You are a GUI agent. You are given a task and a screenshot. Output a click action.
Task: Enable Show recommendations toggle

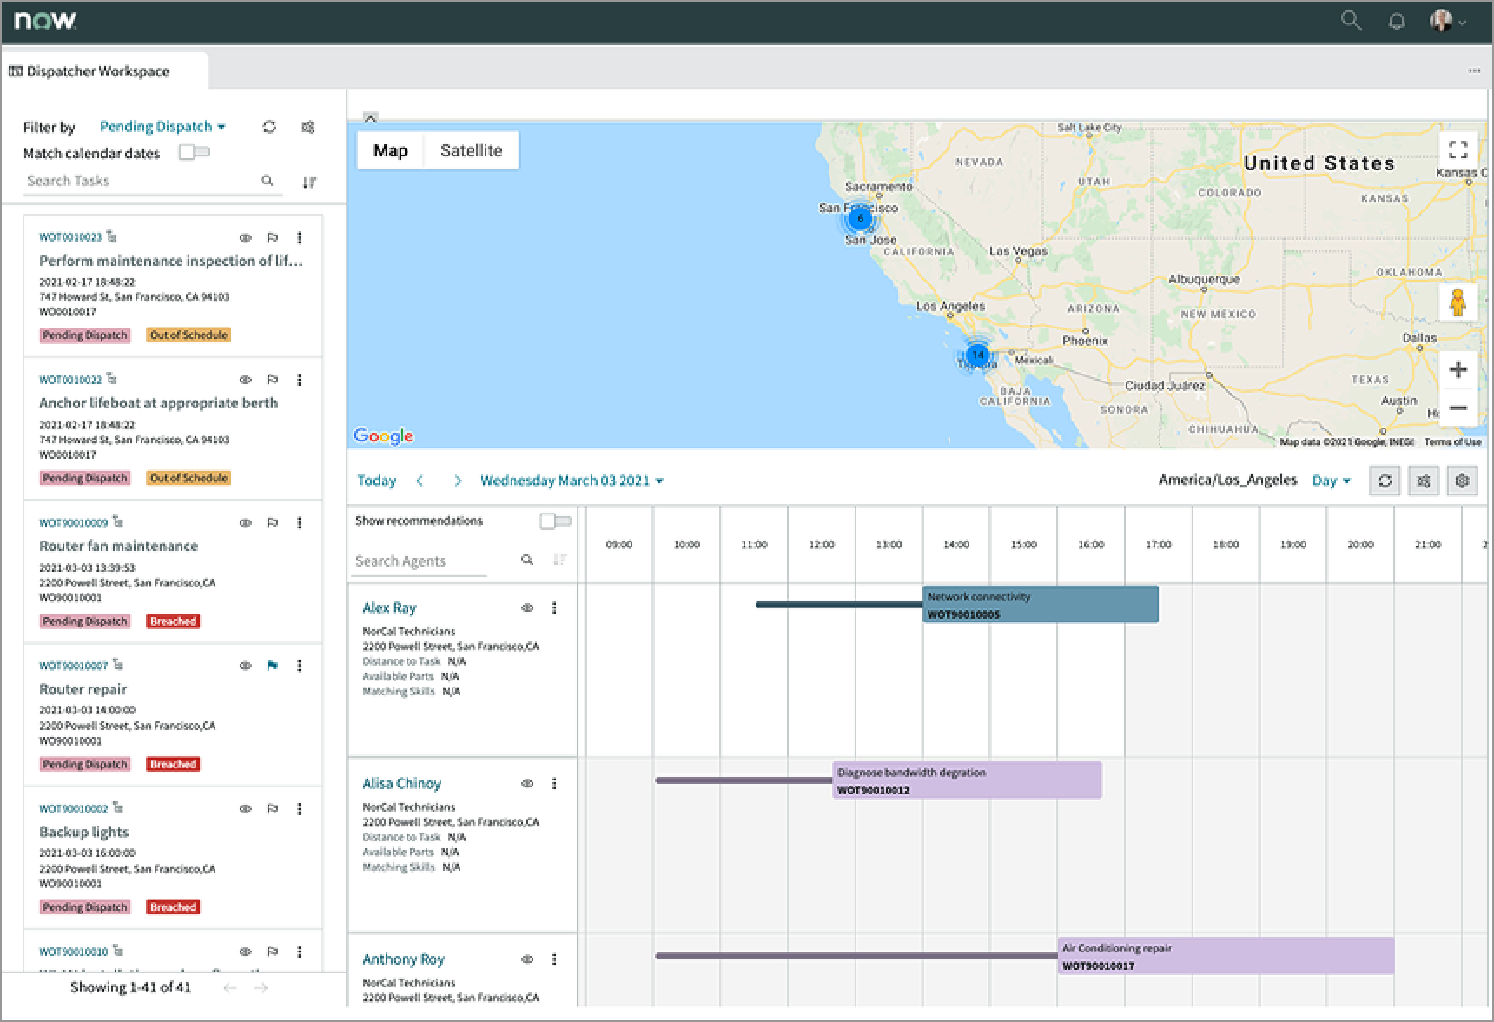[x=555, y=520]
